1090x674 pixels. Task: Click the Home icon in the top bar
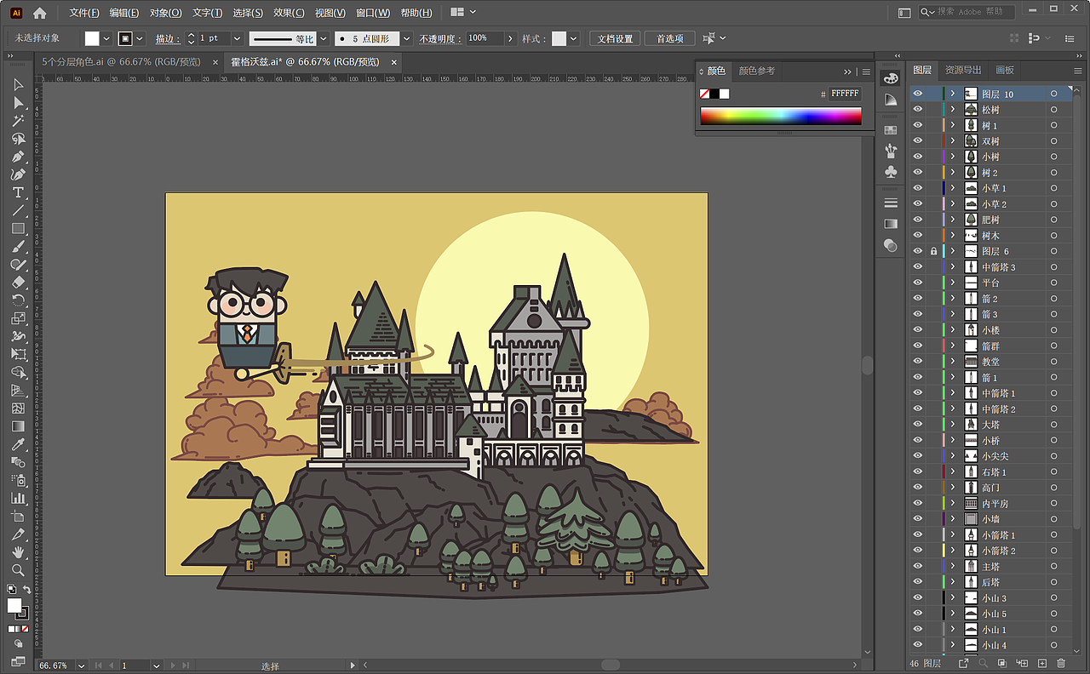tap(39, 13)
